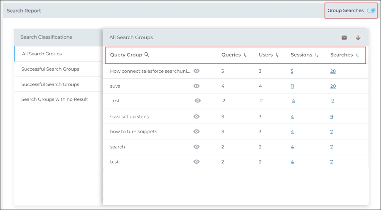
Task: Open the 28 searches link
Action: [x=333, y=71]
